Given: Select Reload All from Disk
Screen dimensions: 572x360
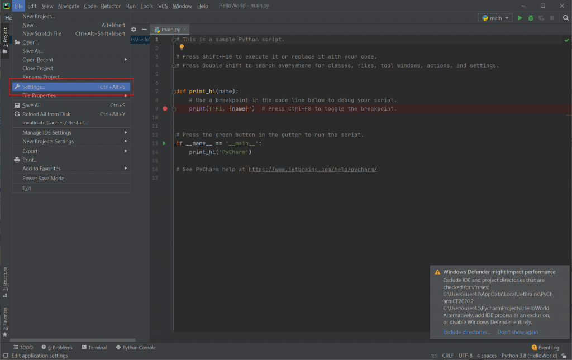Looking at the screenshot, I should click(x=71, y=114).
